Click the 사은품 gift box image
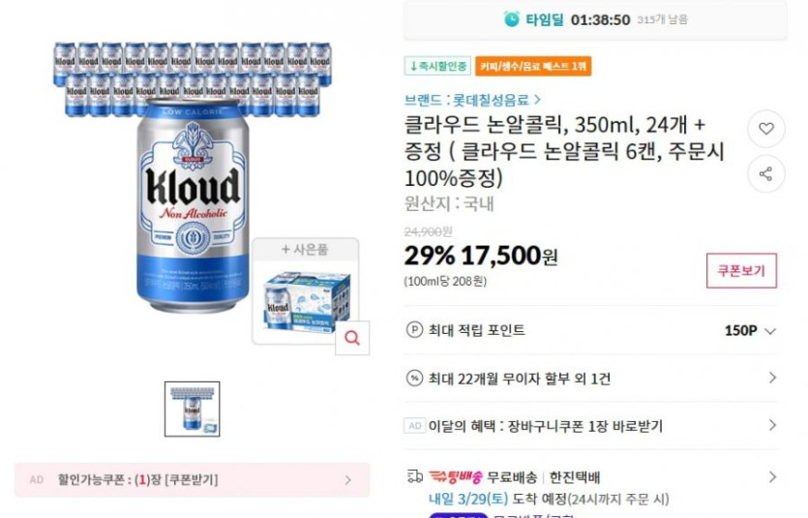This screenshot has height=518, width=808. (x=305, y=301)
